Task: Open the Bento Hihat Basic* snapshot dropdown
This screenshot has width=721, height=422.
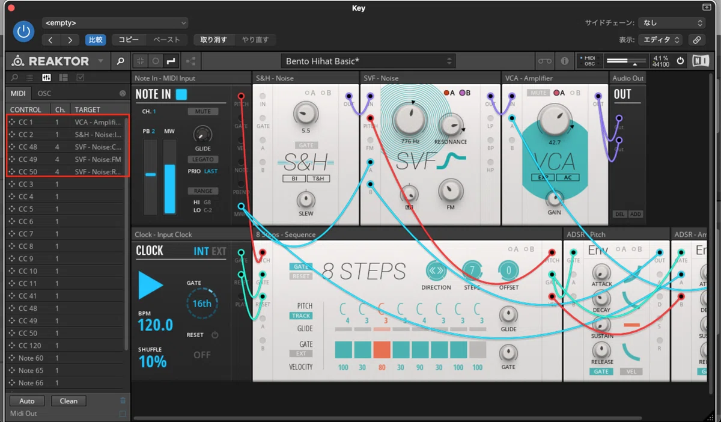Action: point(368,61)
